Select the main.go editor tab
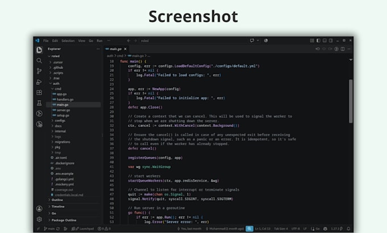387x233 pixels. tap(116, 49)
